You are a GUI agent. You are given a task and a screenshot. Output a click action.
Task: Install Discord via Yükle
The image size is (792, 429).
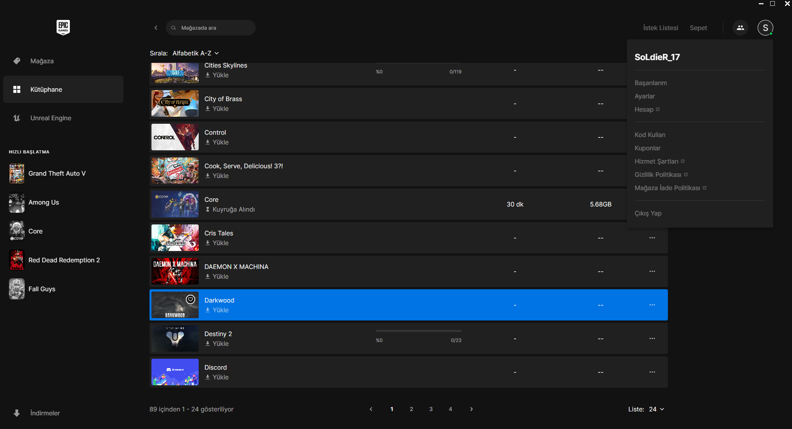point(217,377)
